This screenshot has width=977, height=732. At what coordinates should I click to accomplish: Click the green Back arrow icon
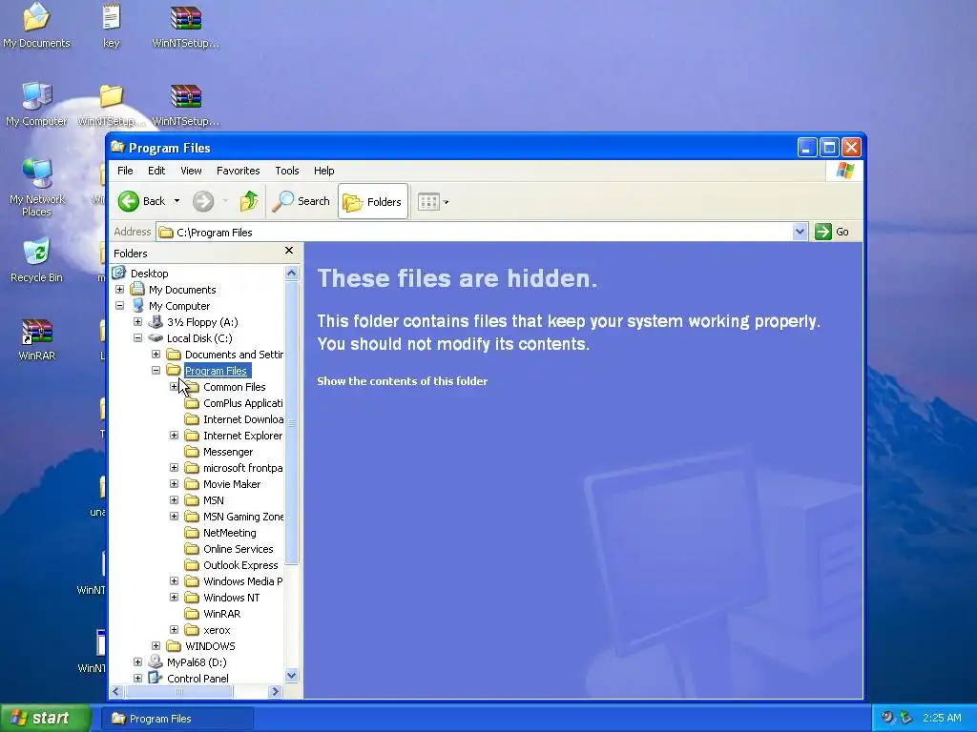(129, 201)
